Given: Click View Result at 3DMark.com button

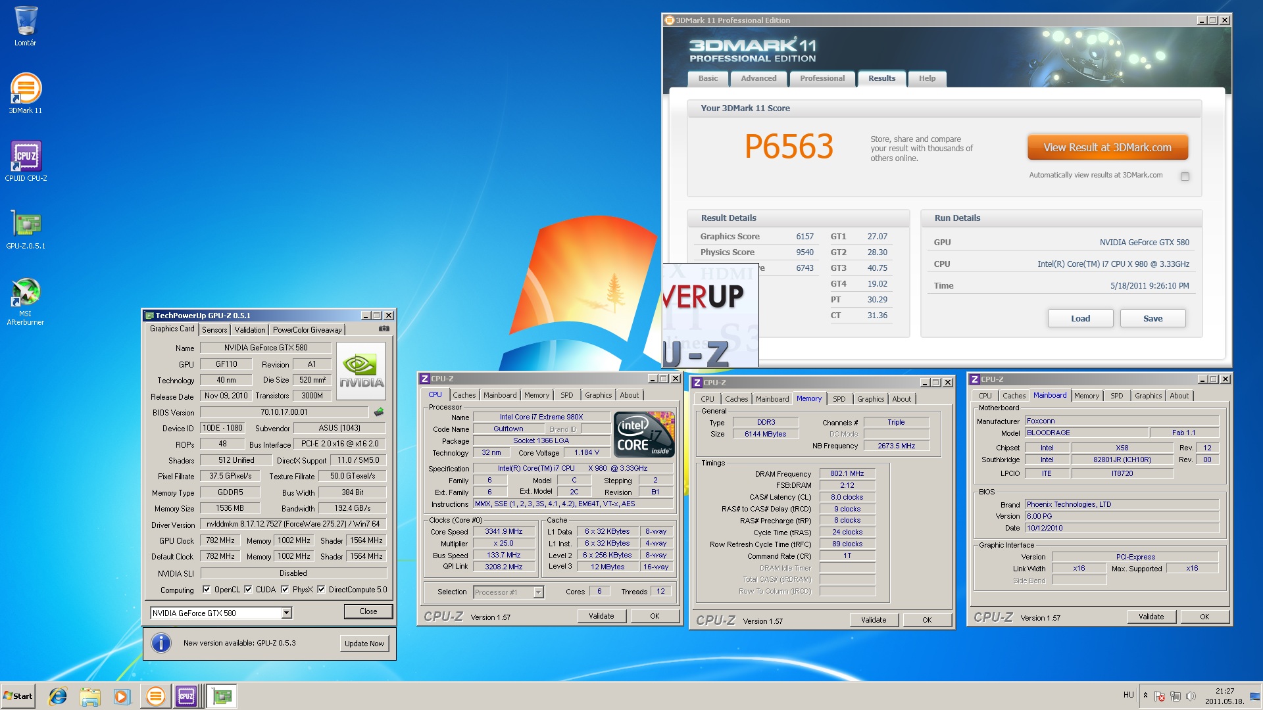Looking at the screenshot, I should point(1108,147).
